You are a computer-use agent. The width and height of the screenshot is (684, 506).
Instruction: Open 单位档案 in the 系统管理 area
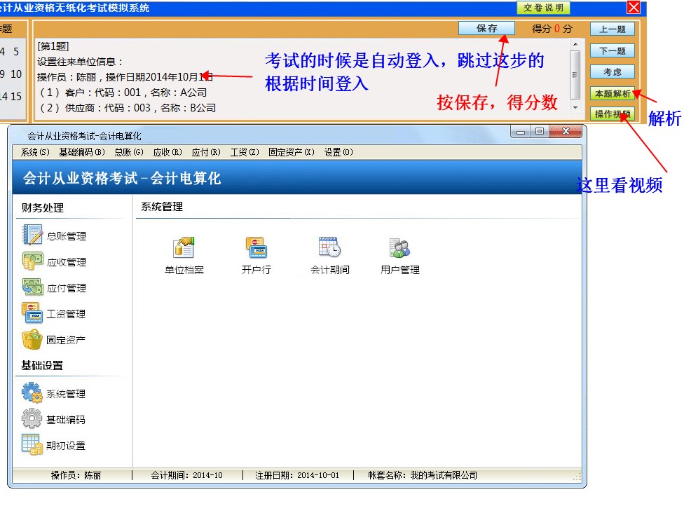(x=183, y=251)
